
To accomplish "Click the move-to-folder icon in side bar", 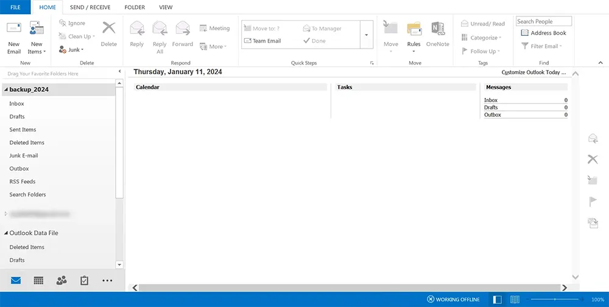I will (593, 179).
